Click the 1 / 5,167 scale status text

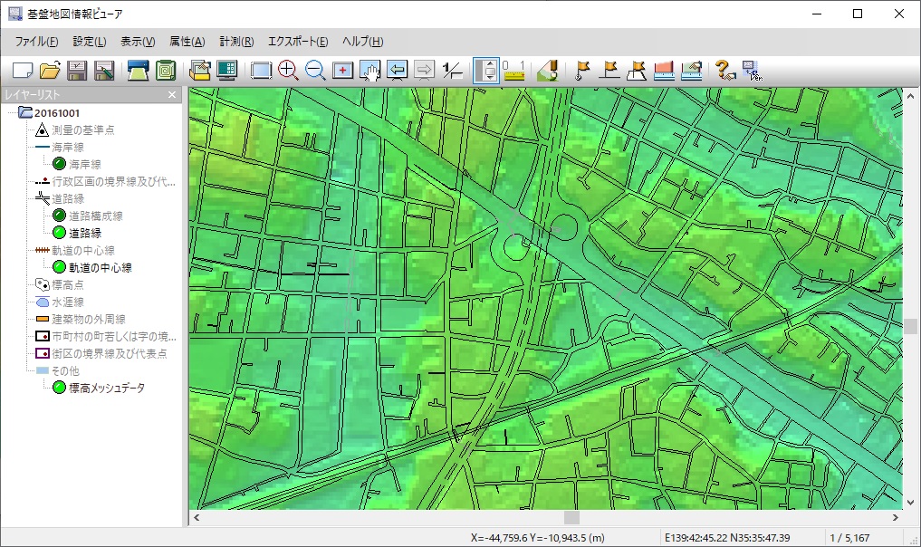click(849, 538)
